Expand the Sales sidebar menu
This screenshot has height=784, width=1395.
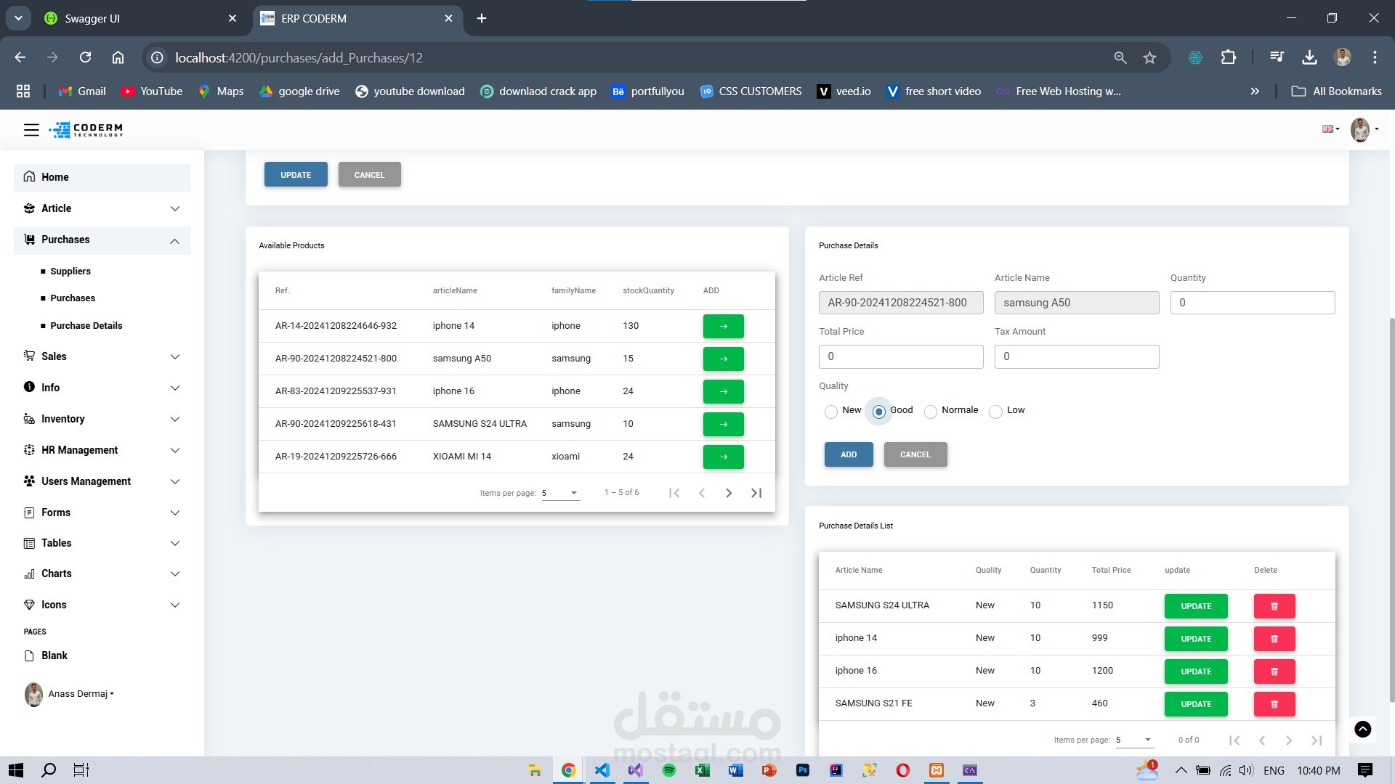coord(102,356)
